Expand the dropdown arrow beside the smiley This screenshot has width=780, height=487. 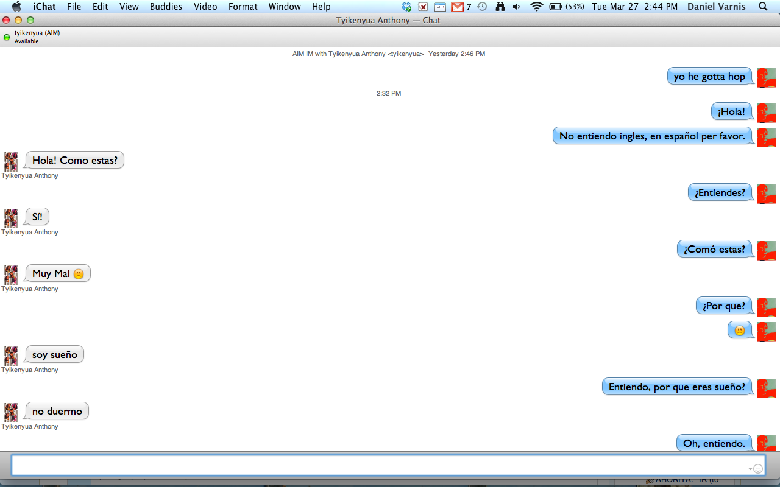tap(750, 469)
